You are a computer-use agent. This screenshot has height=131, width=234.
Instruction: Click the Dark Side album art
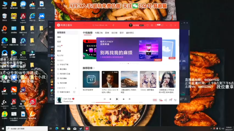[59, 100]
